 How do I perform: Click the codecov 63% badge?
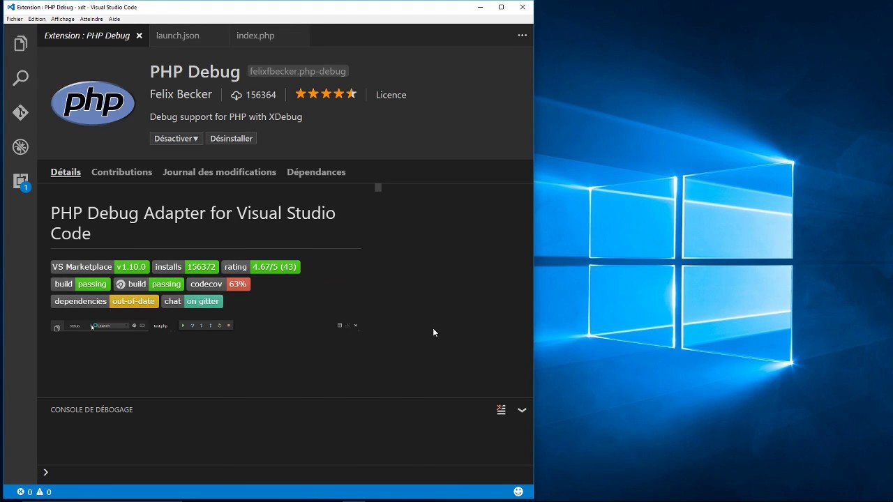click(218, 284)
